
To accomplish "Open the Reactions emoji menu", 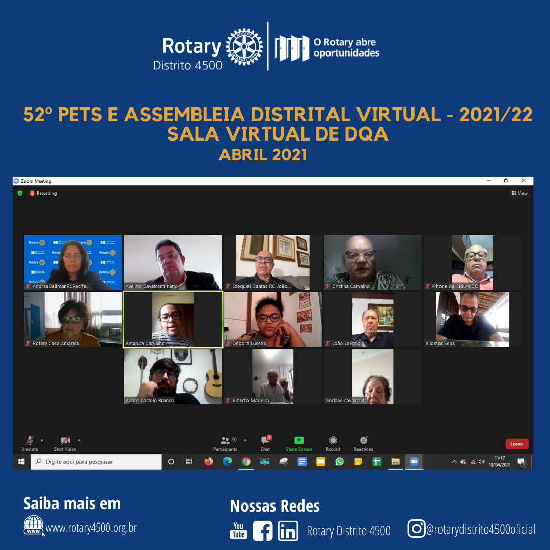I will (x=364, y=442).
